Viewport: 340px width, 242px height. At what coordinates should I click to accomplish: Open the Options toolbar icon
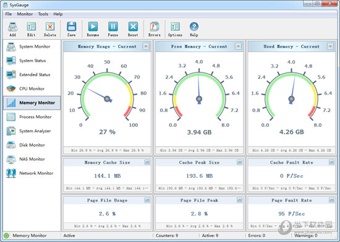pos(175,27)
